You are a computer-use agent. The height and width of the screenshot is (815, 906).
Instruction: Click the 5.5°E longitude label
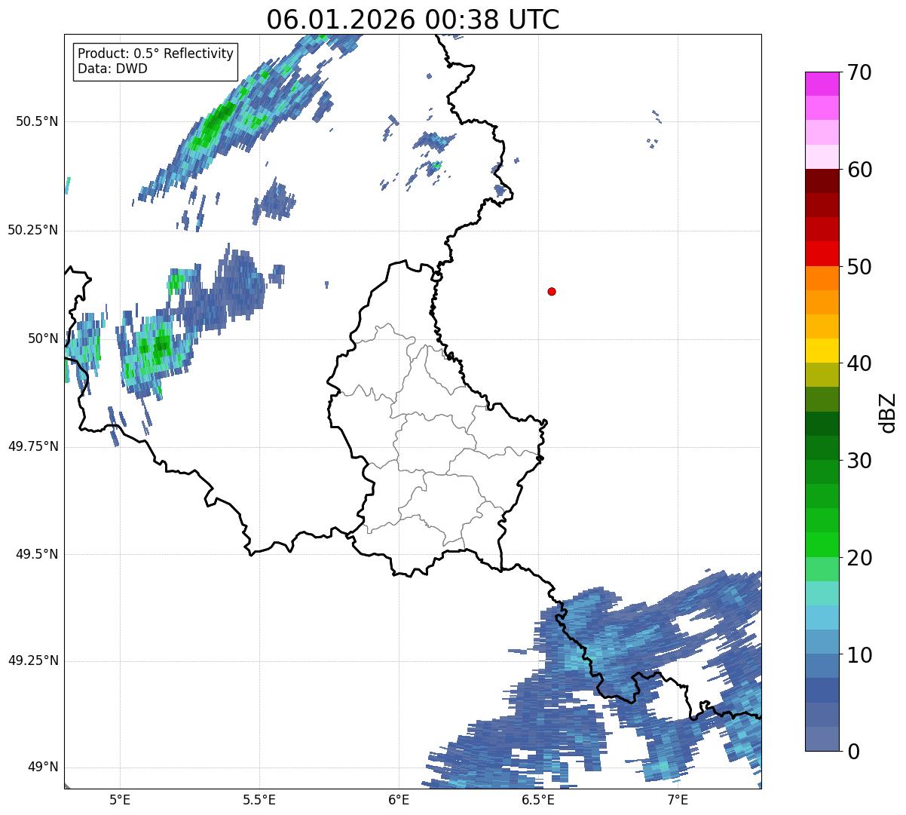259,799
